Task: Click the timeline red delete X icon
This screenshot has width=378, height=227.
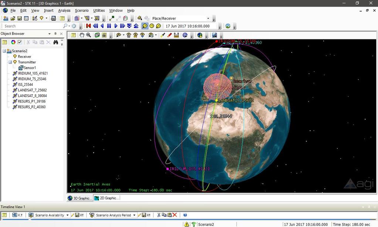Action: 175,215
